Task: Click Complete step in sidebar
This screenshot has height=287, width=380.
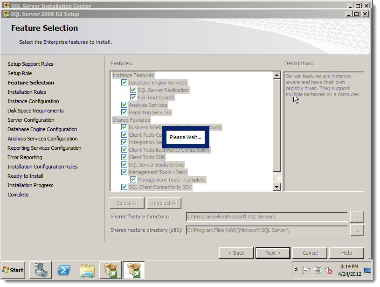Action: (x=18, y=195)
